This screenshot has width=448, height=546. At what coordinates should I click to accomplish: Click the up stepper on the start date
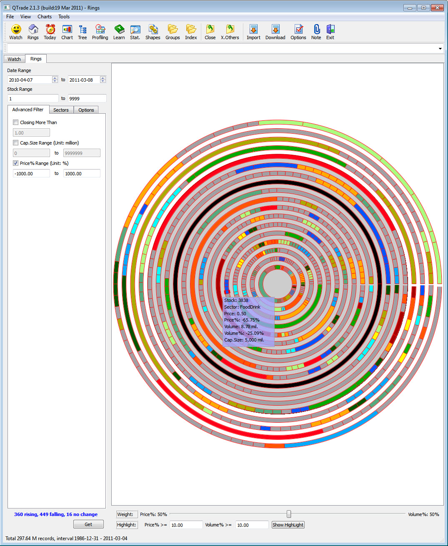[55, 77]
